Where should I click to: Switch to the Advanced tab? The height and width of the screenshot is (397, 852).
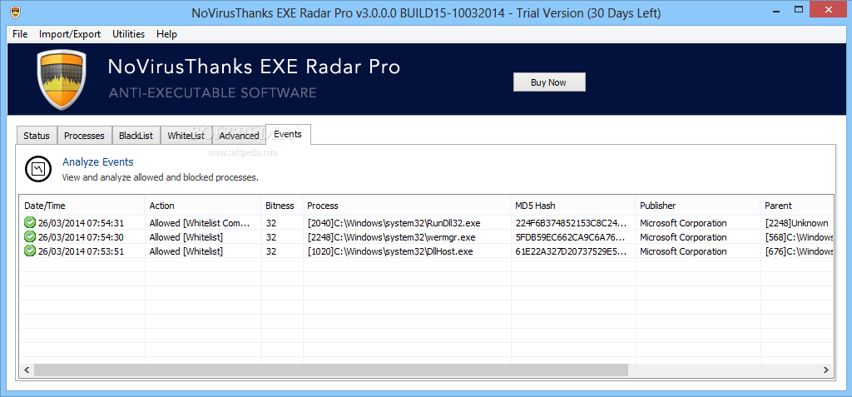point(239,136)
